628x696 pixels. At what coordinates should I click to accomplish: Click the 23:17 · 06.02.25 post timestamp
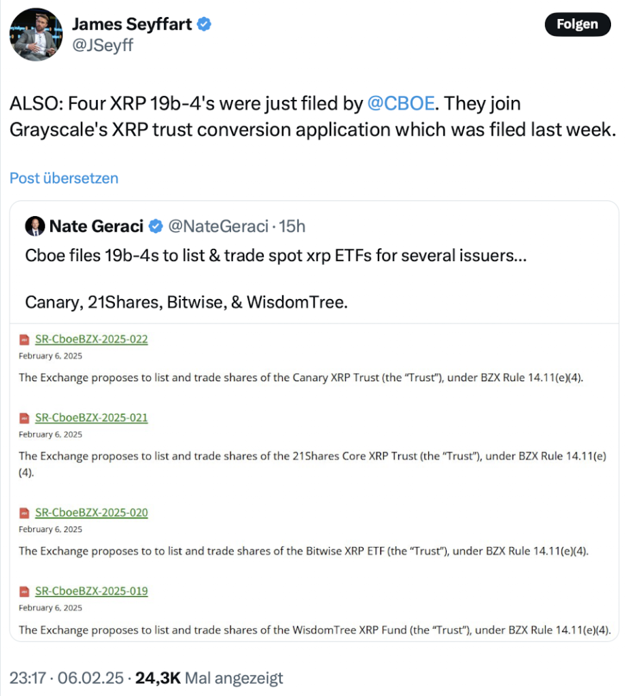67,678
